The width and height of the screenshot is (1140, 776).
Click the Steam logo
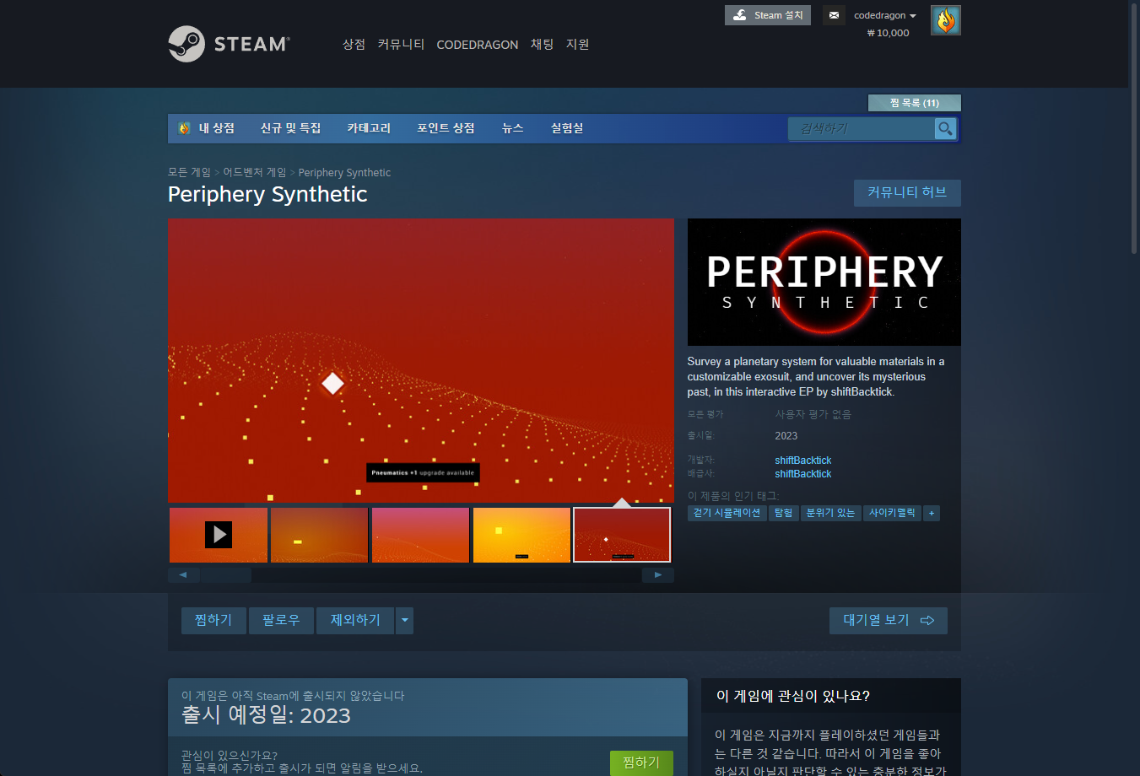point(229,44)
